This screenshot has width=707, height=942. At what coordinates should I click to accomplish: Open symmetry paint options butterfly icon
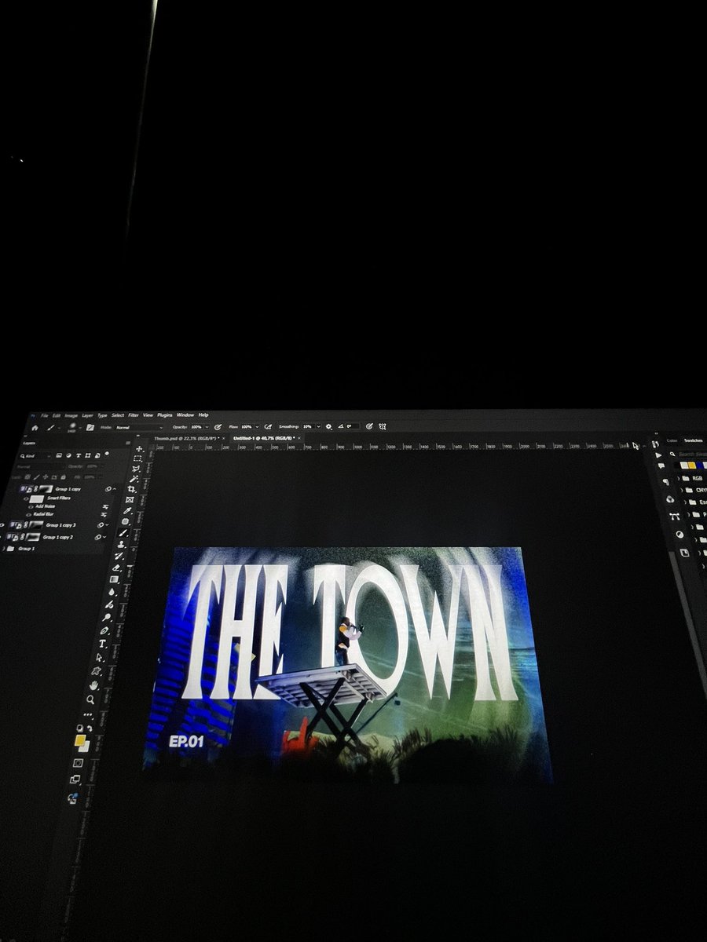(383, 427)
